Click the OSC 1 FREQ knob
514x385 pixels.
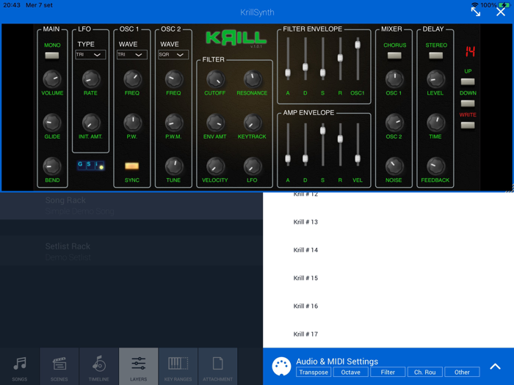(132, 79)
